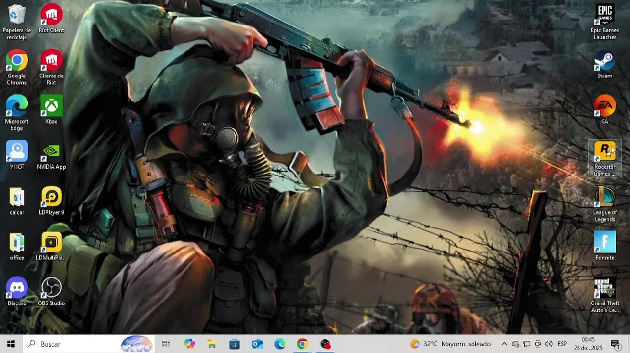Open Microsoft Edge from the taskbar
The image size is (630, 353).
click(x=280, y=344)
